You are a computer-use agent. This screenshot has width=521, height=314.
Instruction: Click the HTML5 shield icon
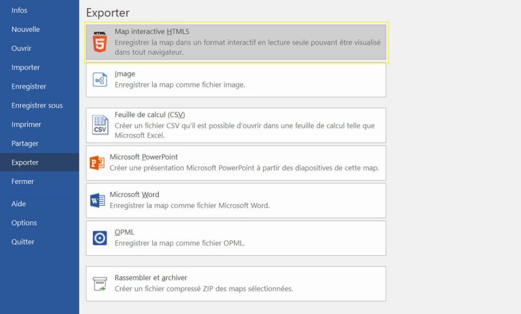pyautogui.click(x=100, y=42)
